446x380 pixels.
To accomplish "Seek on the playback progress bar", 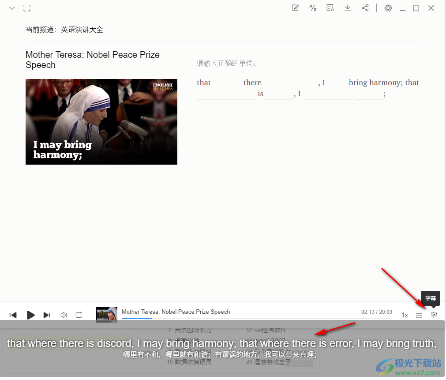I will pos(257,318).
